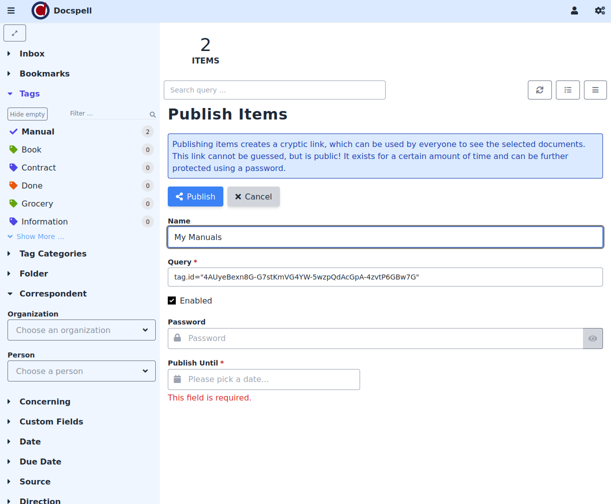Expand the Inbox menu section
This screenshot has height=504, width=611.
click(x=32, y=53)
